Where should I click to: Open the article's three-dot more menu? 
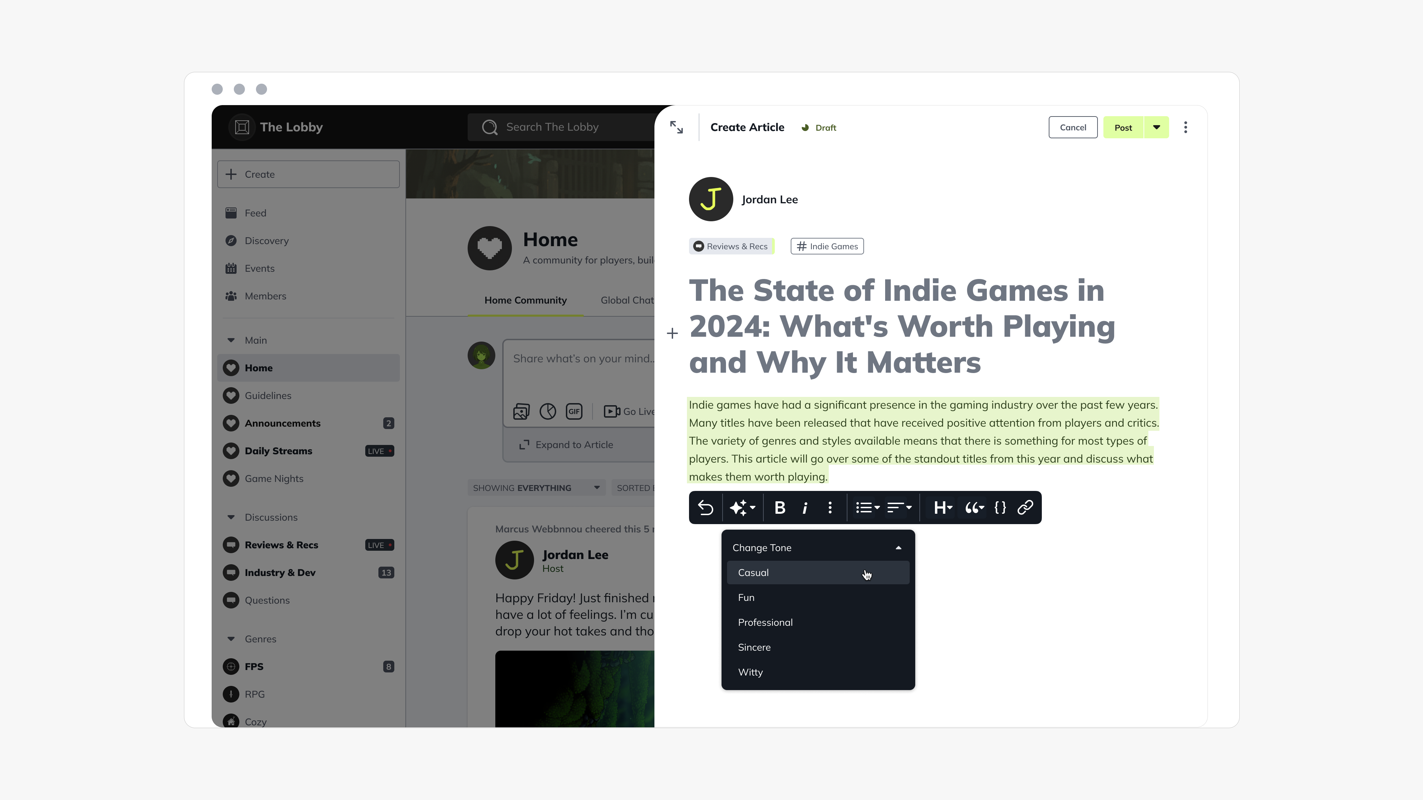coord(1185,128)
